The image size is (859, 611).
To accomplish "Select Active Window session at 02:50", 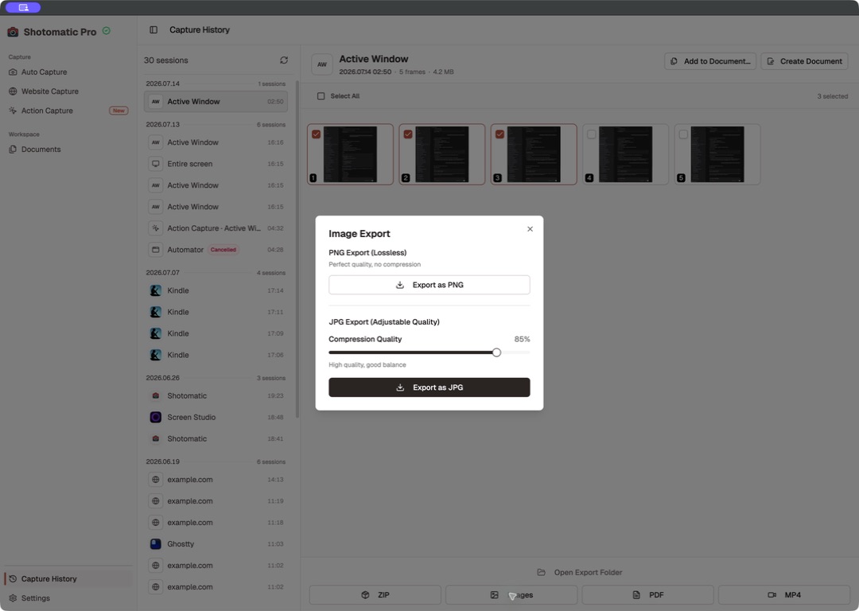I will click(x=216, y=101).
